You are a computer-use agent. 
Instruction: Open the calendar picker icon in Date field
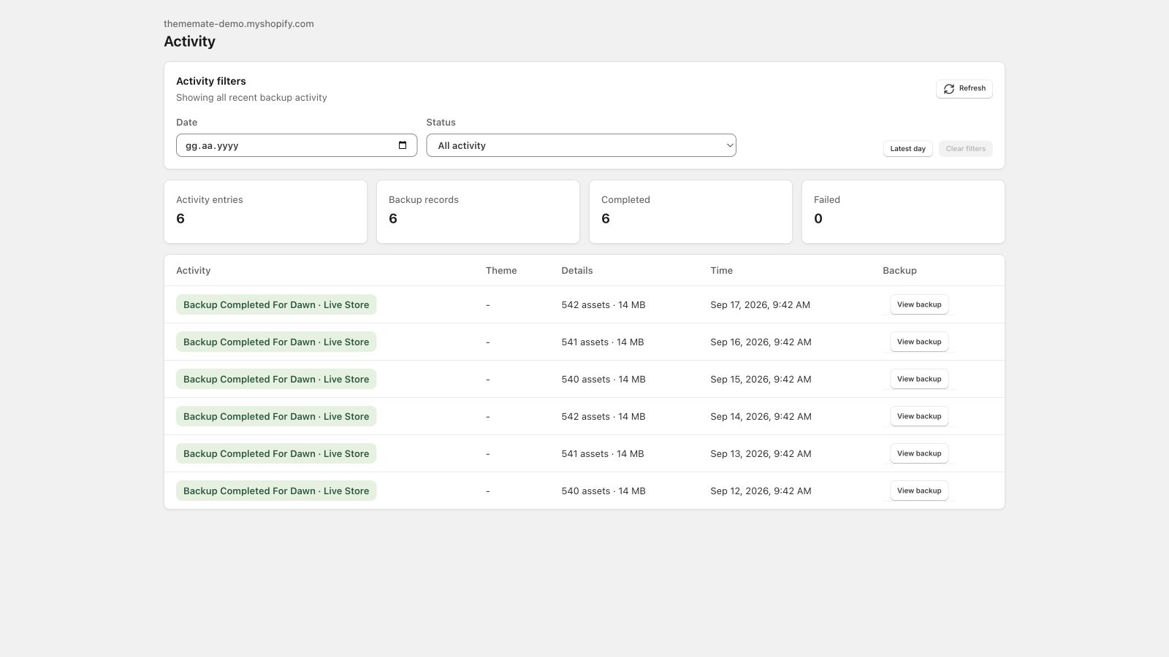pyautogui.click(x=403, y=145)
